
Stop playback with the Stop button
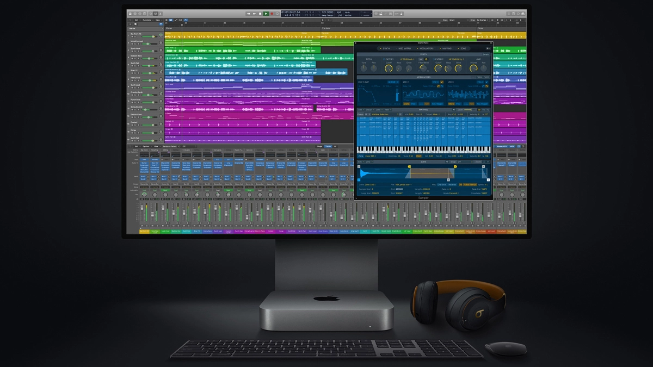(x=260, y=14)
